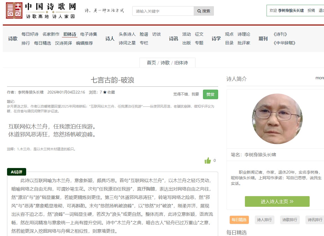Screen dimensions: 324x236
Task: Open the 投稿 submission link
Action: pos(311,10)
